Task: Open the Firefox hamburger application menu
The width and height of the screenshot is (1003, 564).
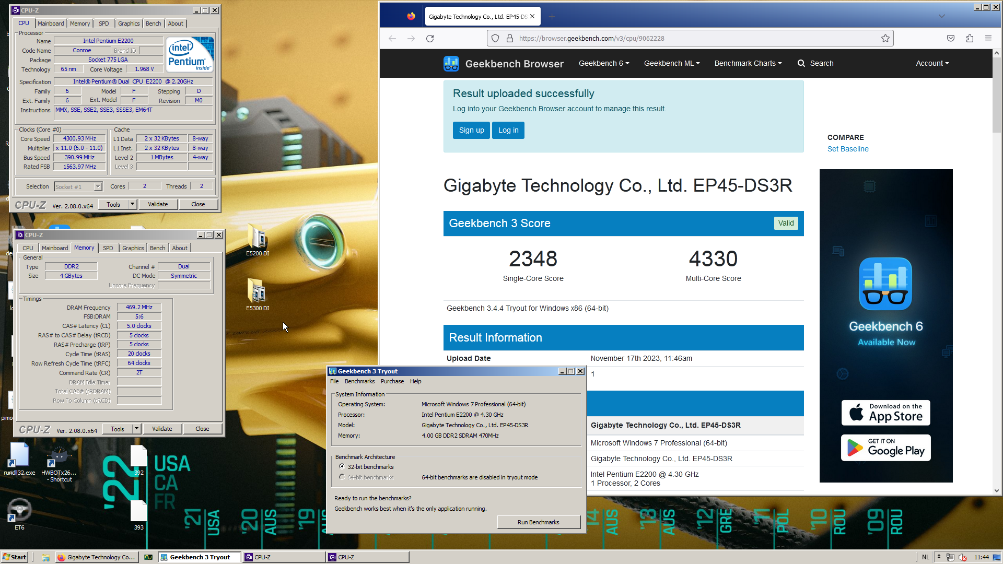Action: (988, 39)
